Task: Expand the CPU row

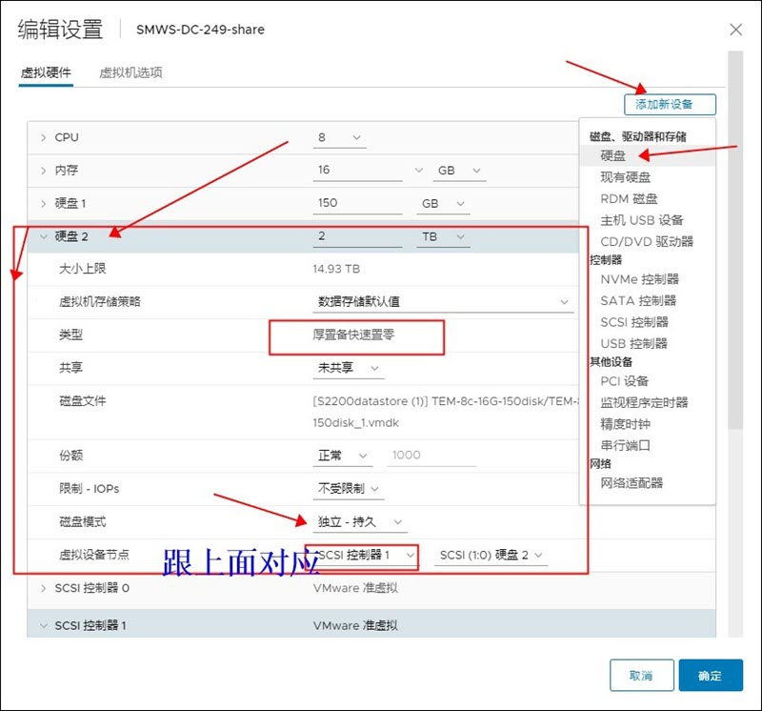Action: (44, 138)
